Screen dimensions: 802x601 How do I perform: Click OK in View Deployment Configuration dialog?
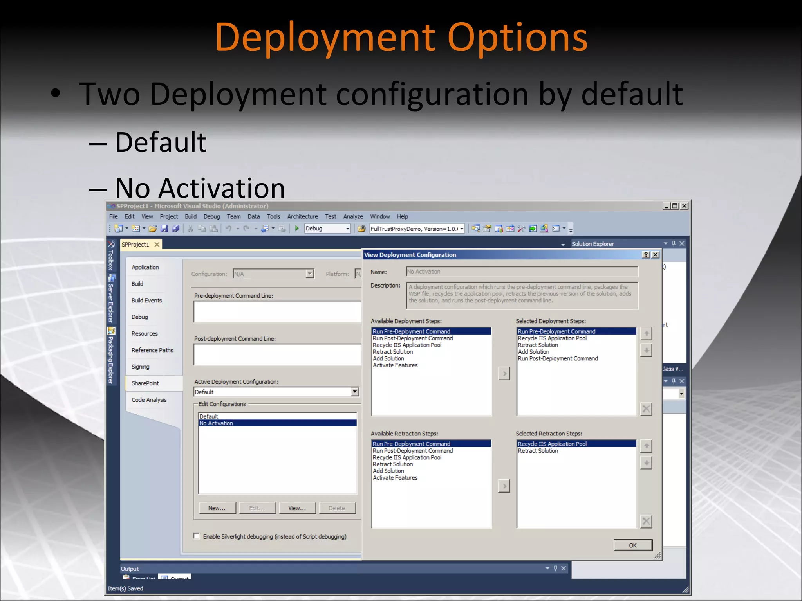coord(633,545)
